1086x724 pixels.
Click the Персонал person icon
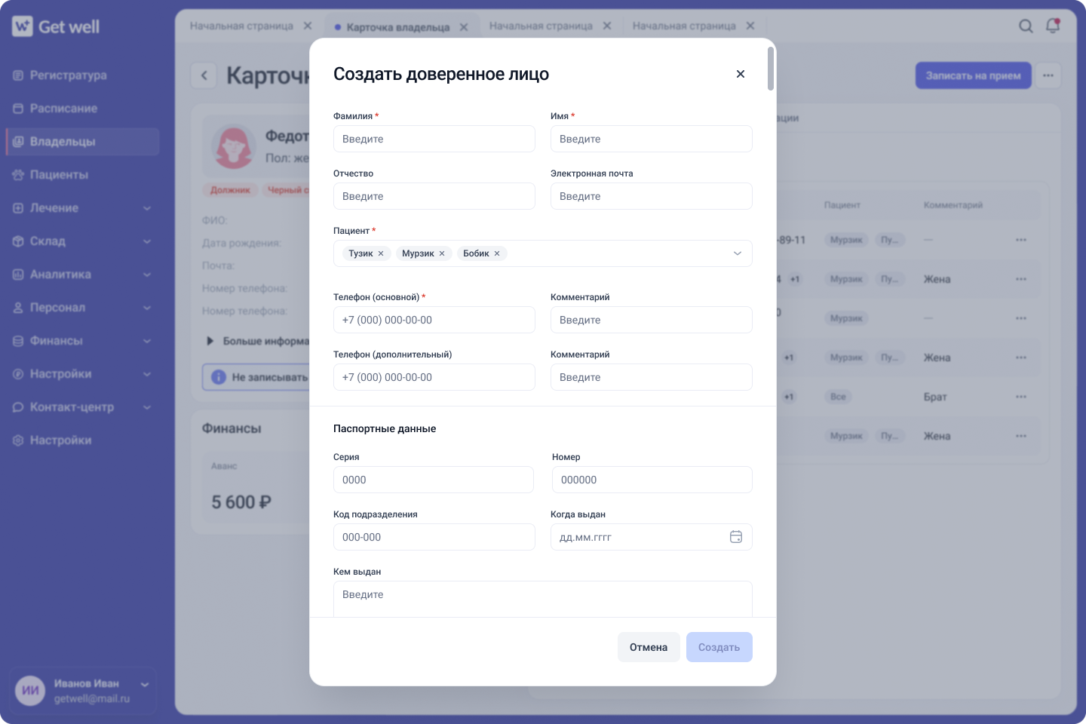point(18,308)
